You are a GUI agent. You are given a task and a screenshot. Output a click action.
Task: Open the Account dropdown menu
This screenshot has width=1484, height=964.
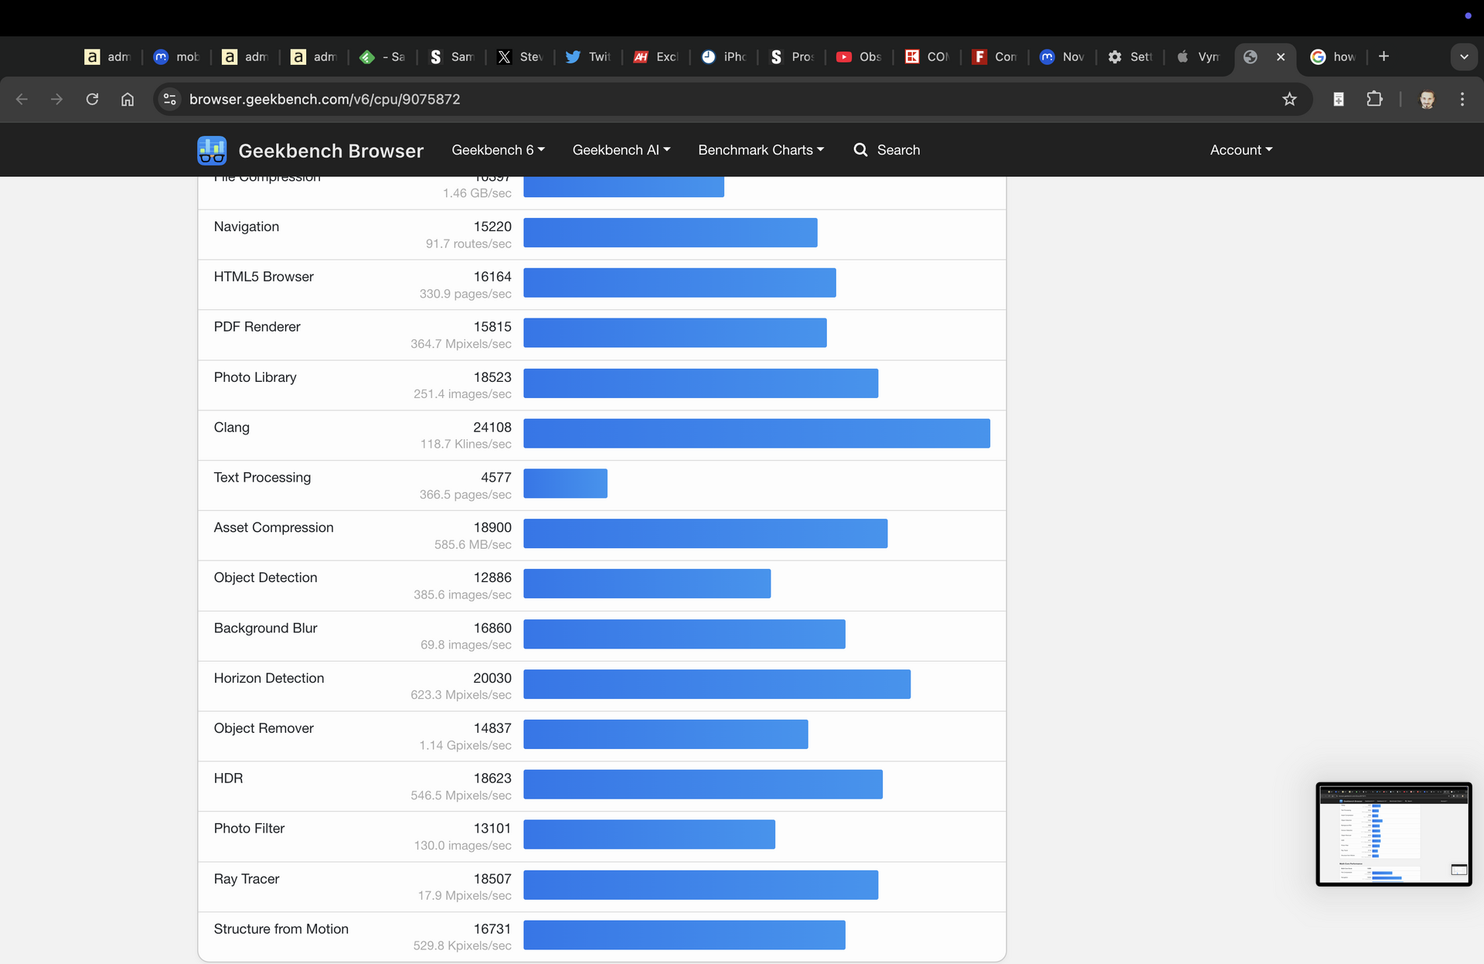pyautogui.click(x=1241, y=150)
